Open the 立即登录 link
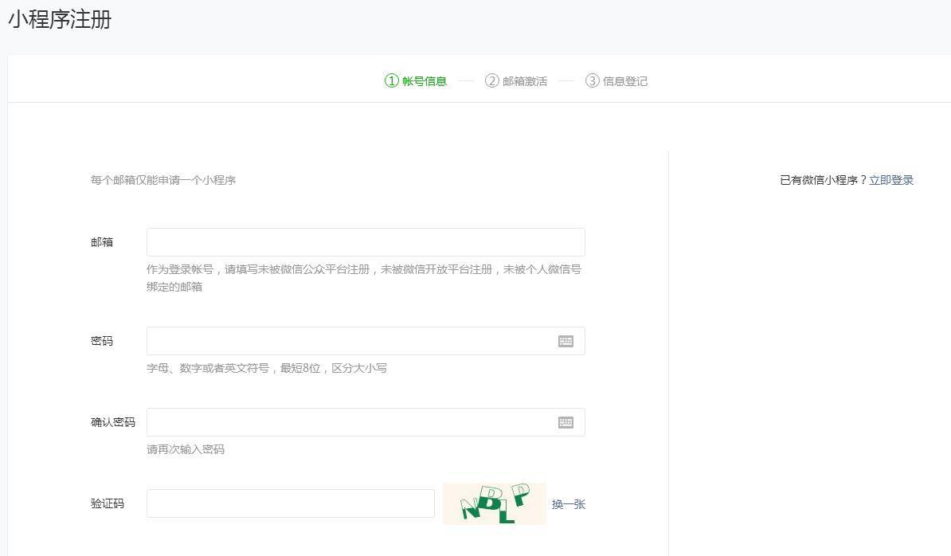Screen dimensions: 951x556 pyautogui.click(x=891, y=180)
